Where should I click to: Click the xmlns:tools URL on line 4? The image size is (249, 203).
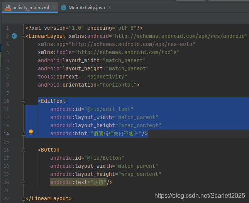coord(127,52)
